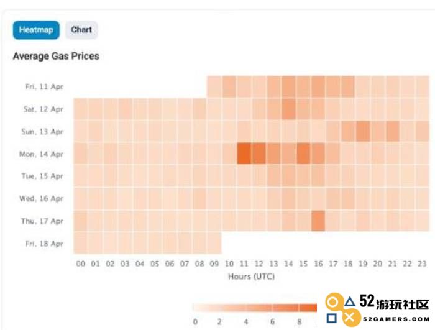Image resolution: width=435 pixels, height=330 pixels.
Task: Click Mon 14 Apr hour 15 heatmap cell
Action: pos(304,154)
